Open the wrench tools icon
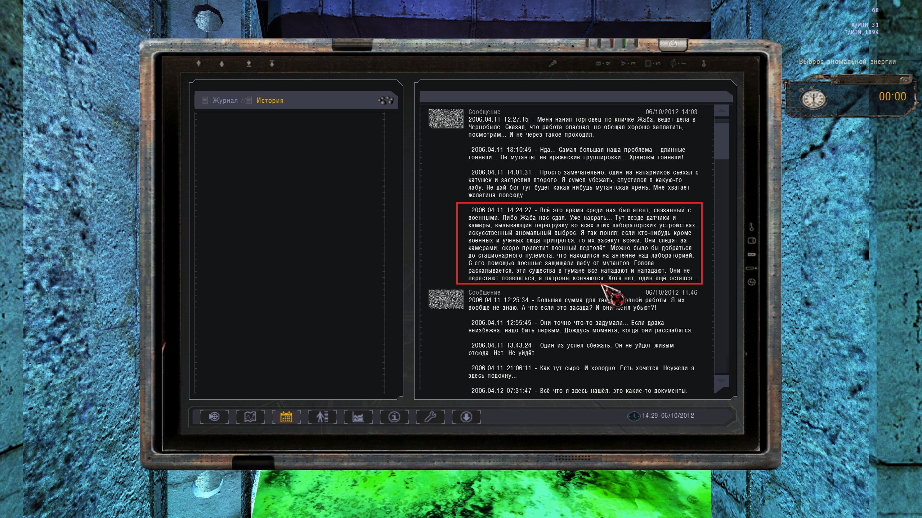 pyautogui.click(x=430, y=417)
